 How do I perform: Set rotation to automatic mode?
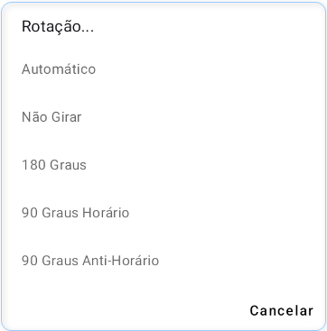coord(163,69)
